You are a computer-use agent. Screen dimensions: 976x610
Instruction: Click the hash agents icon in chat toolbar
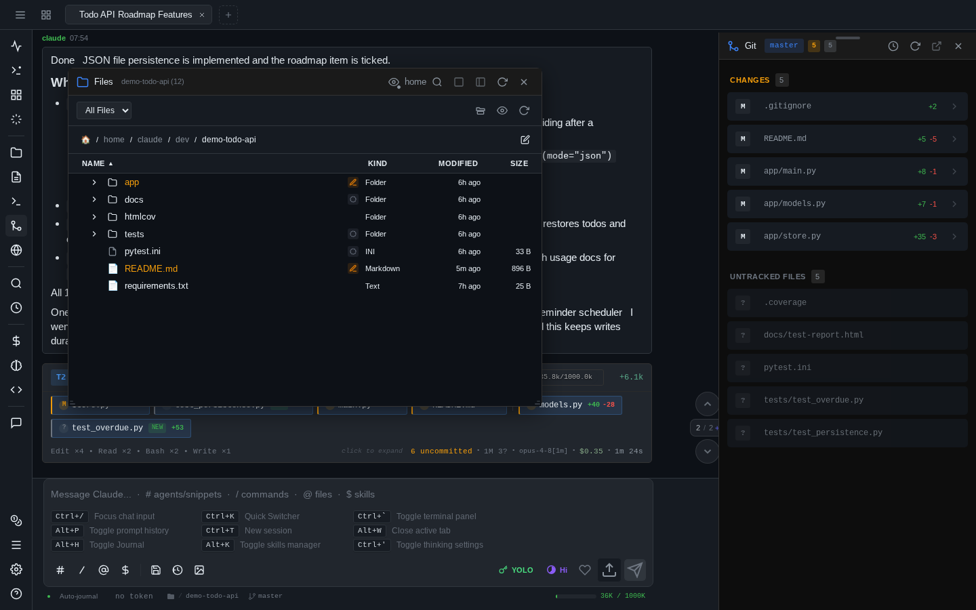coord(60,570)
